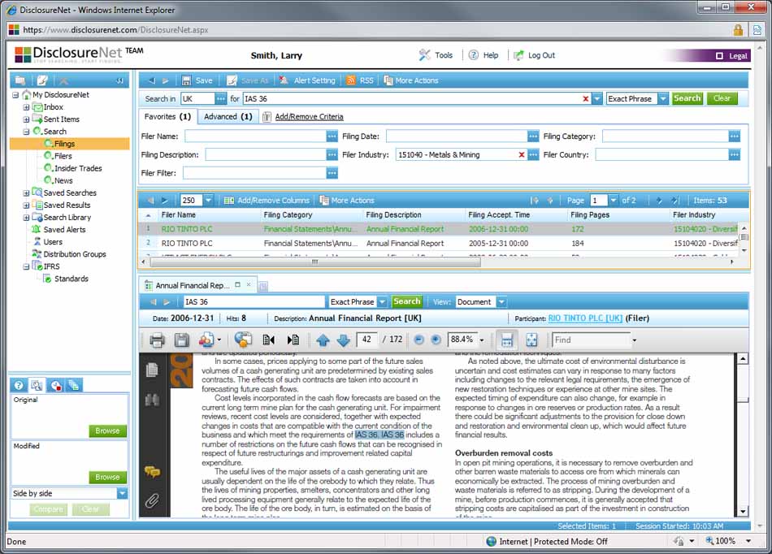772x554 pixels.
Task: Click Browse for the Original file
Action: click(x=107, y=431)
